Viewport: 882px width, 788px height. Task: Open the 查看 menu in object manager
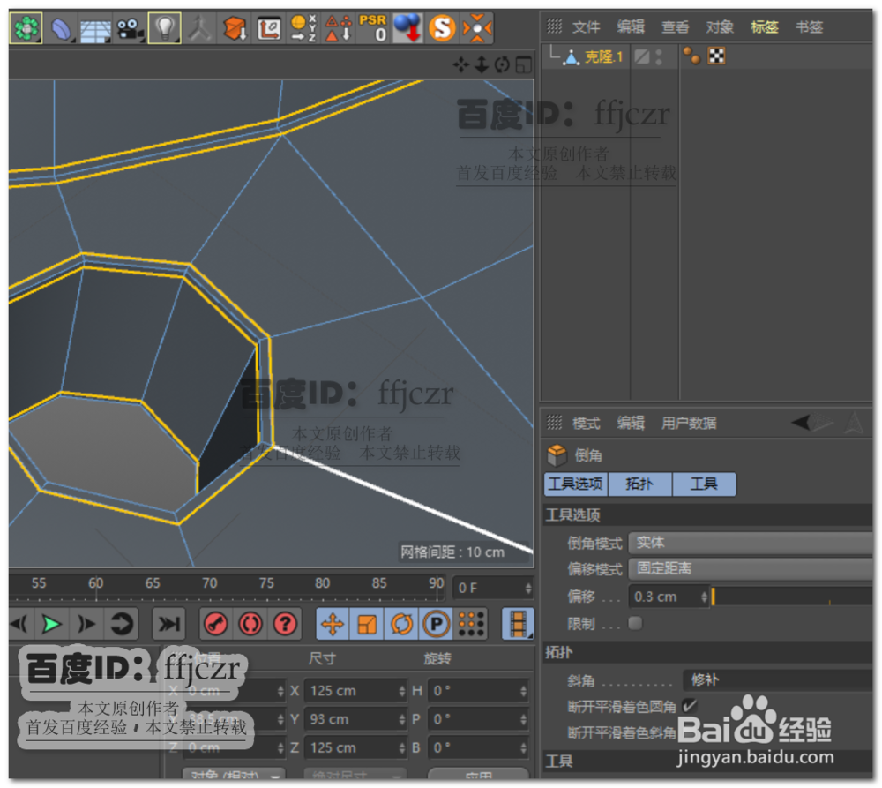click(675, 27)
